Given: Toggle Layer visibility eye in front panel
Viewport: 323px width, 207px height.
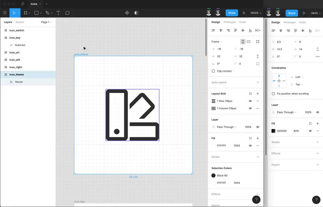Looking at the screenshot, I should point(258,127).
